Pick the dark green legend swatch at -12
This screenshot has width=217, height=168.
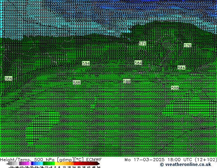(x=44, y=164)
